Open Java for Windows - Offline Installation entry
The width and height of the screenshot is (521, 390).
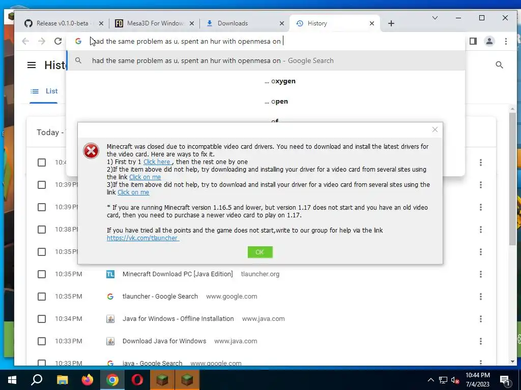tap(178, 319)
